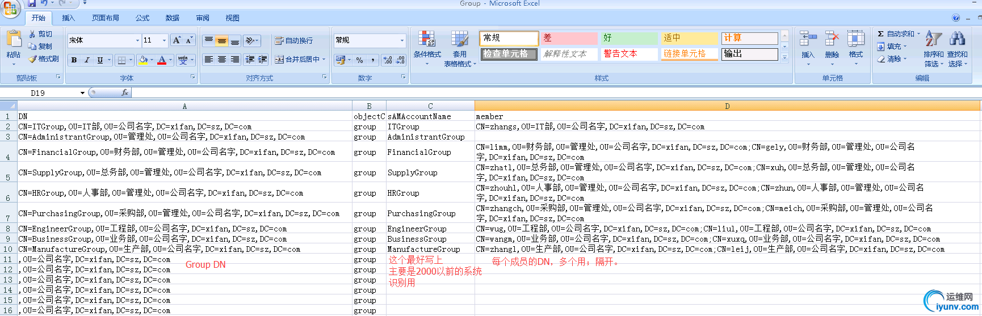Select the 差 (Bad) cell style

(569, 38)
